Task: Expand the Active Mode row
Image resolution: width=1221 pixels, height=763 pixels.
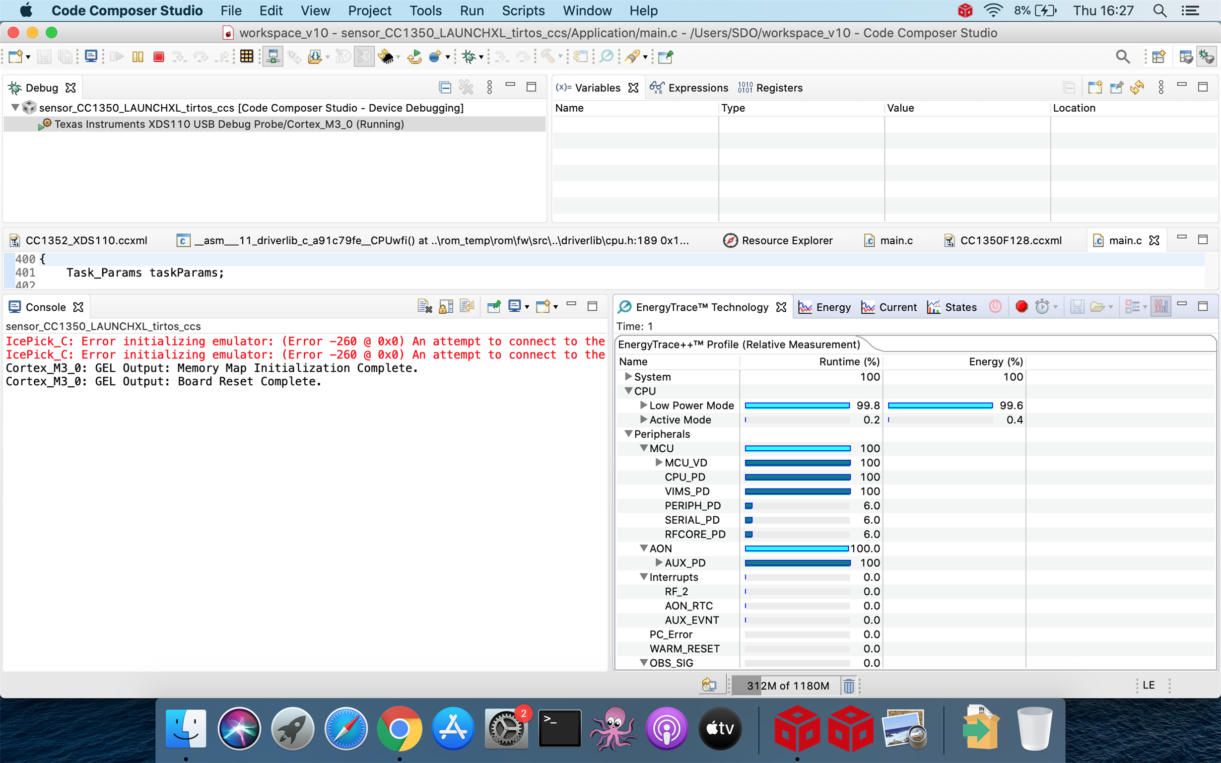Action: [643, 419]
